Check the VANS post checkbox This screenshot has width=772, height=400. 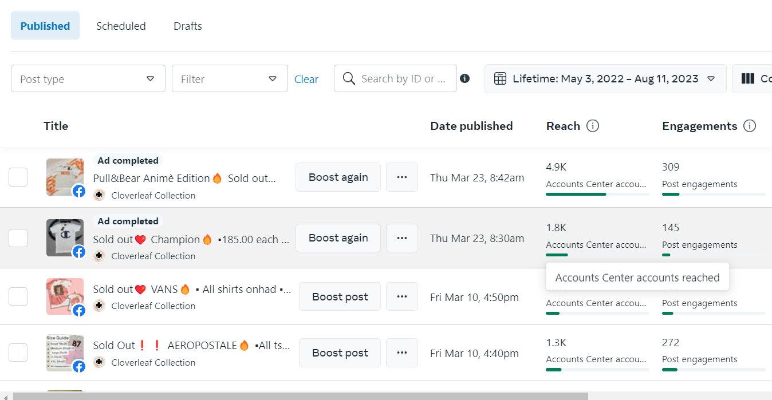(18, 296)
